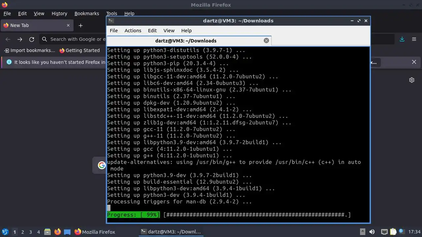Select the New Tab browser tab

[36, 25]
